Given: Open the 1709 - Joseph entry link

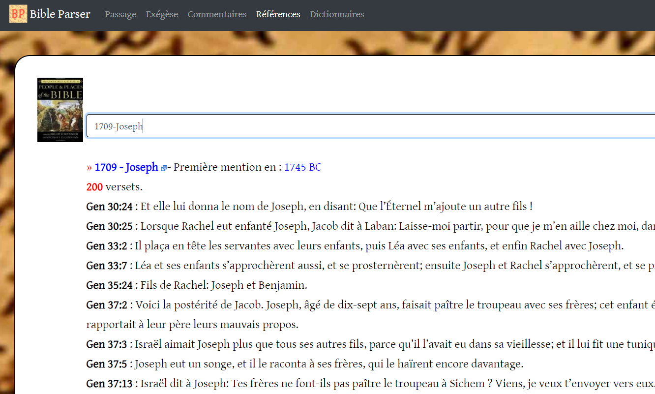Looking at the screenshot, I should [126, 167].
